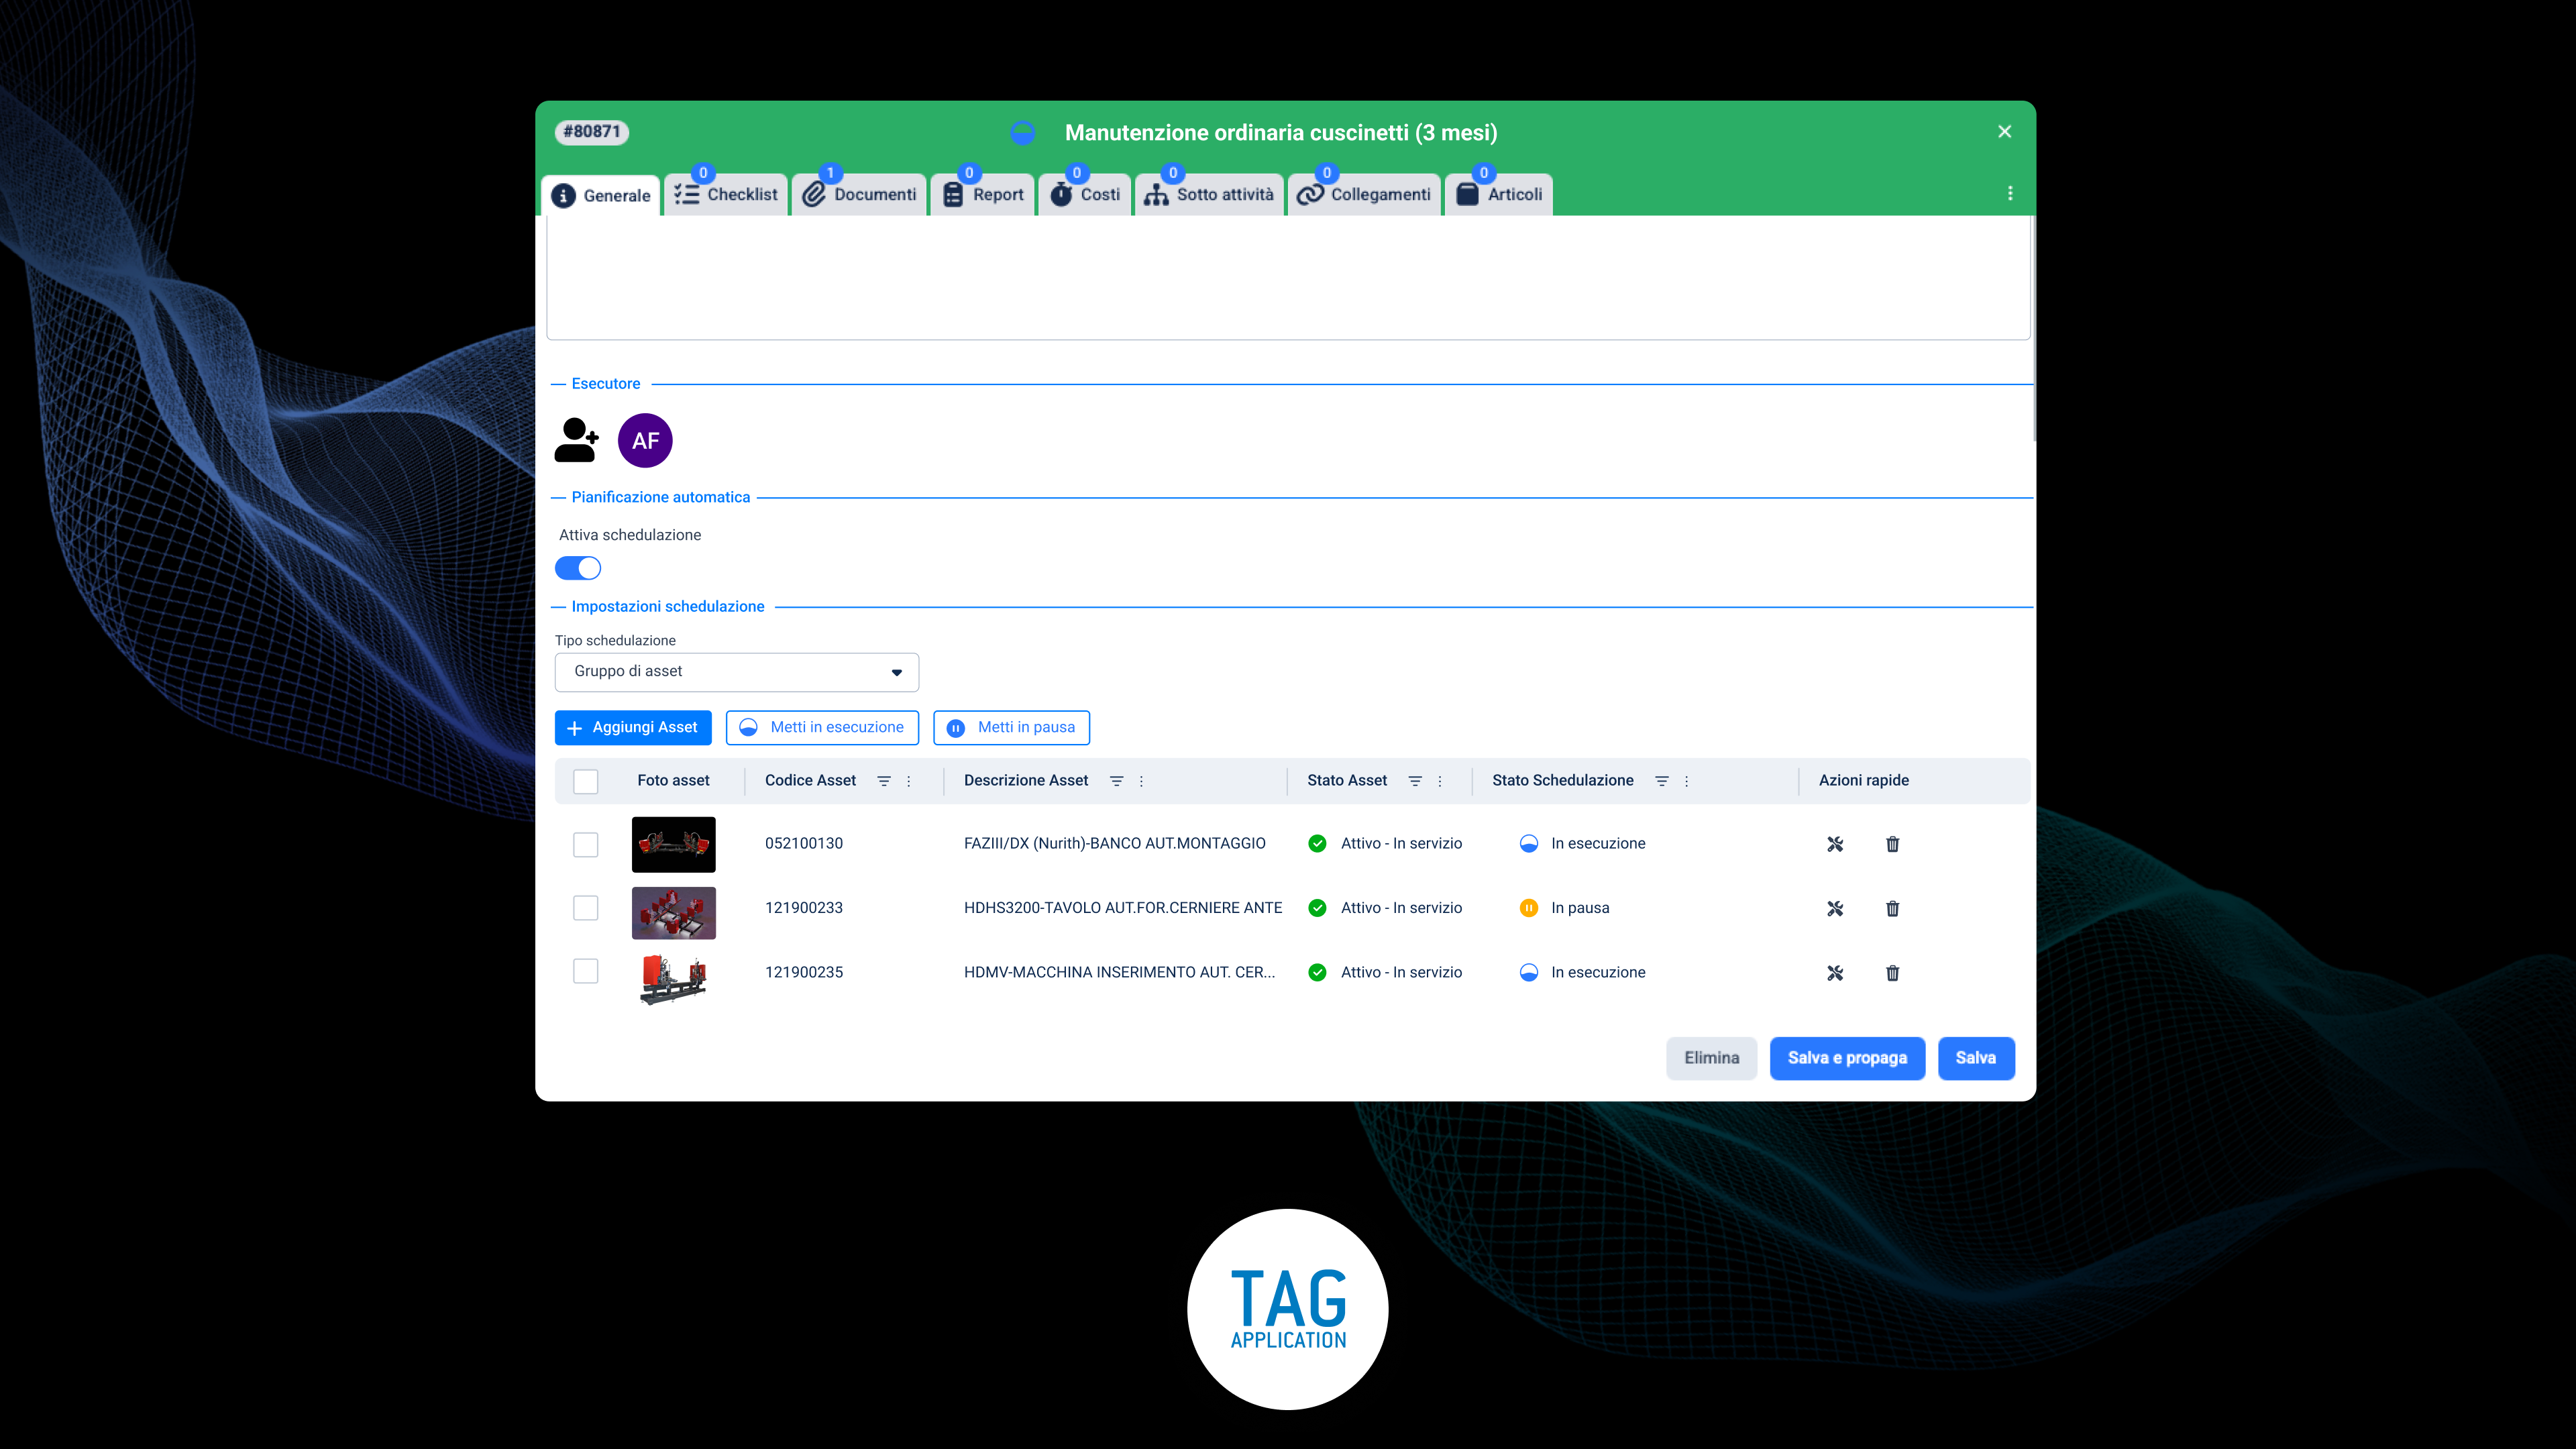Open Stato Schedulazione column options menu

pyautogui.click(x=1686, y=781)
